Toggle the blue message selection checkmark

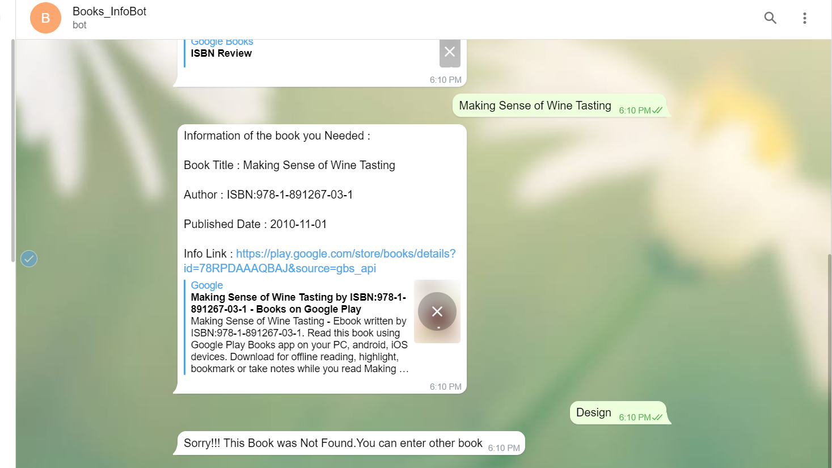click(29, 259)
